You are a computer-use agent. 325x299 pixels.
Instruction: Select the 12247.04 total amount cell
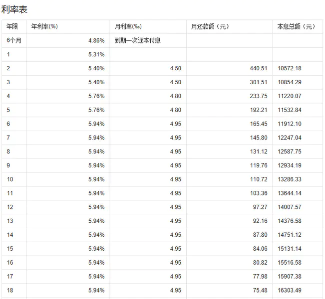pyautogui.click(x=289, y=138)
